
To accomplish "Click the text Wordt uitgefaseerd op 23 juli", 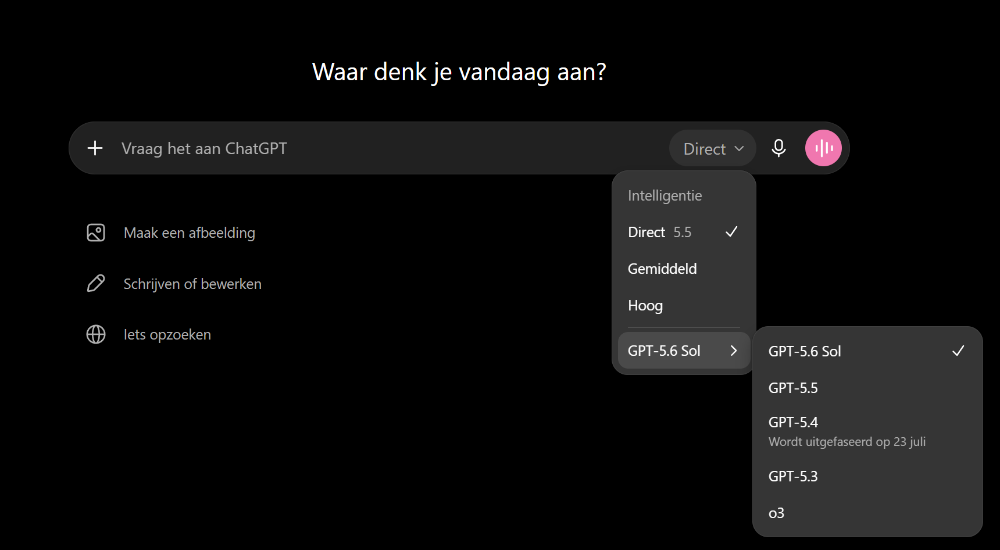I will pyautogui.click(x=847, y=442).
